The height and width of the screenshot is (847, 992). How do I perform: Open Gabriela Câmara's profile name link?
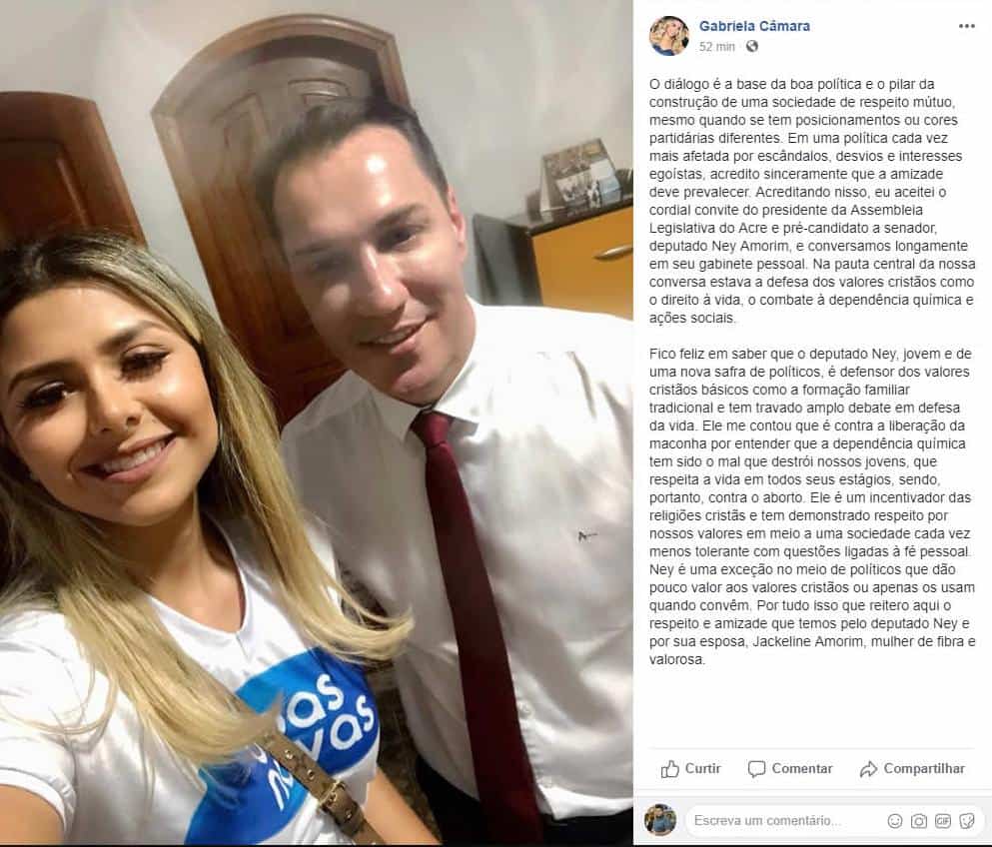[x=754, y=26]
